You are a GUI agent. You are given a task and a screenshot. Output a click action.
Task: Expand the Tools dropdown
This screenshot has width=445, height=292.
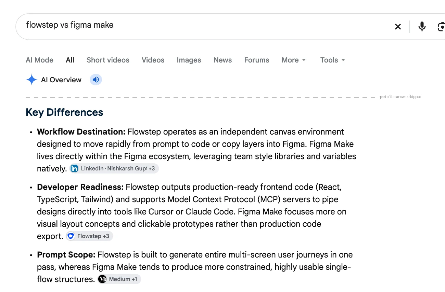(333, 60)
